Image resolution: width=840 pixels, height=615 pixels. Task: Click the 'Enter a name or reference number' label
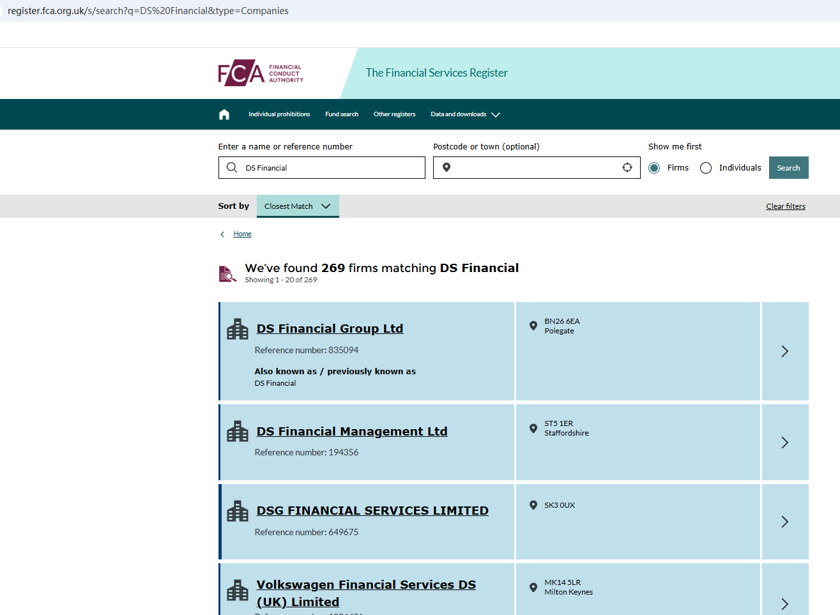(286, 146)
